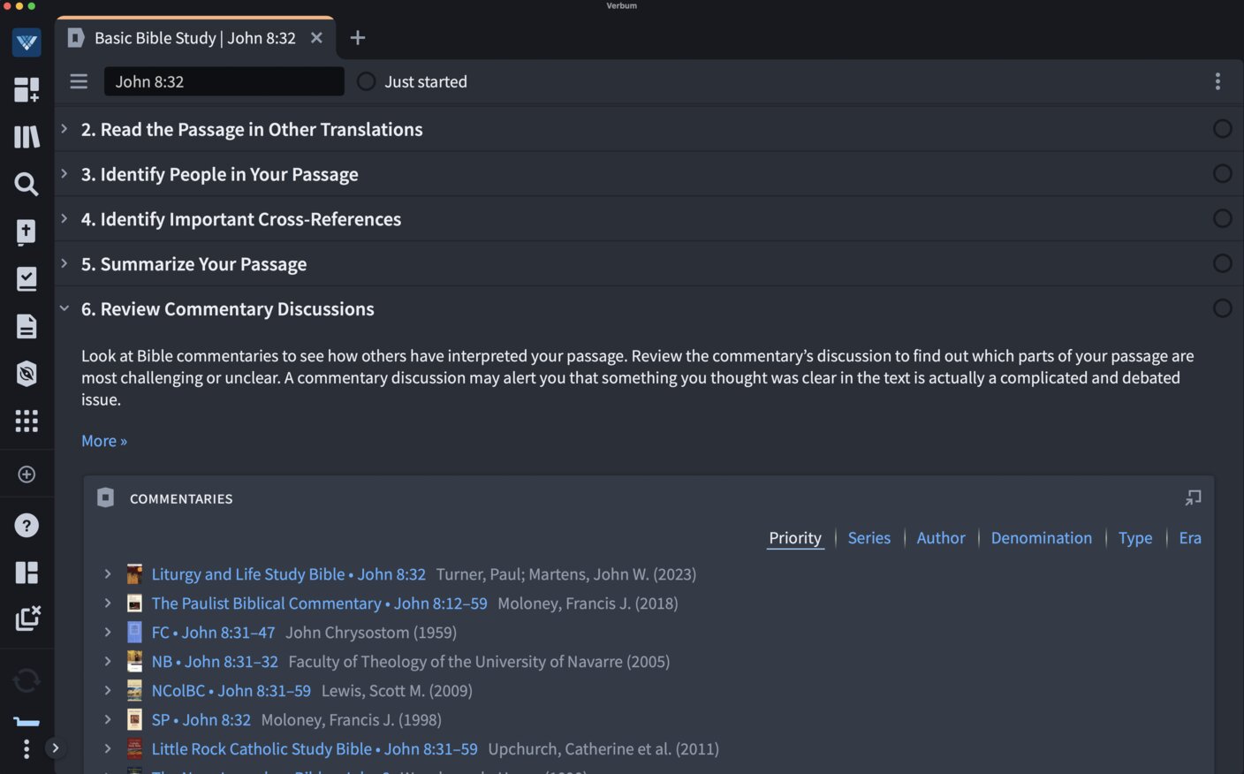1244x774 pixels.
Task: Sort commentaries by Denomination
Action: 1041,538
